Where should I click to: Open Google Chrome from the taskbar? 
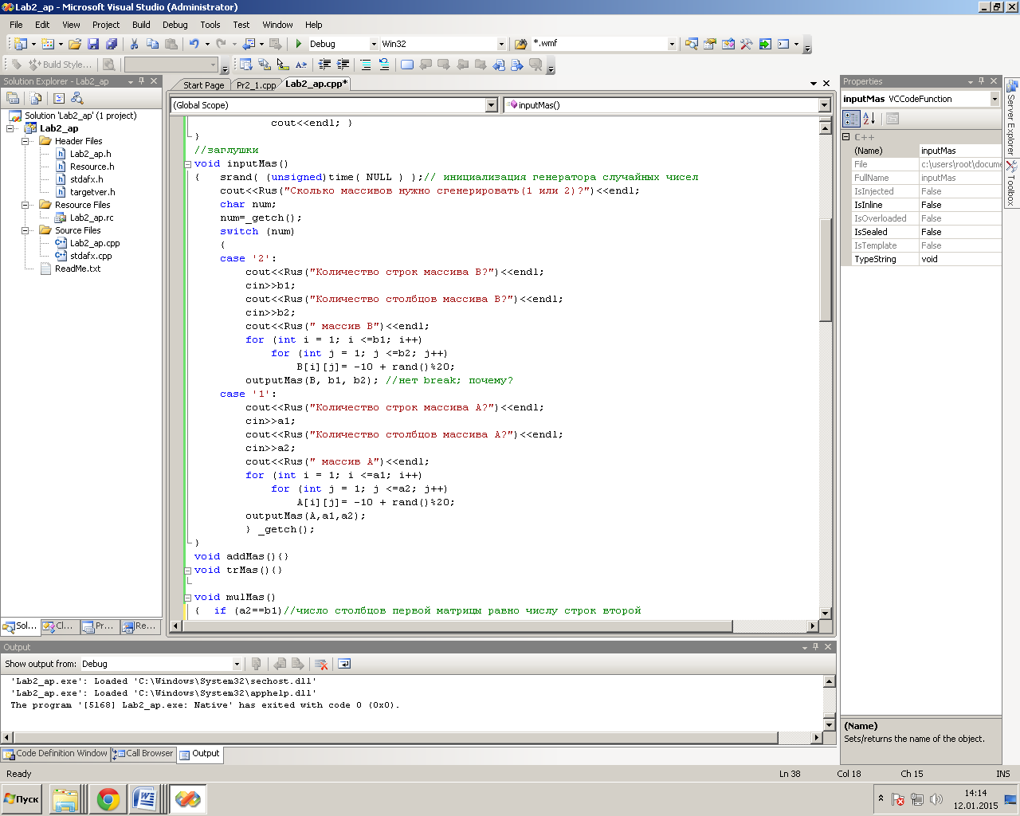click(108, 799)
